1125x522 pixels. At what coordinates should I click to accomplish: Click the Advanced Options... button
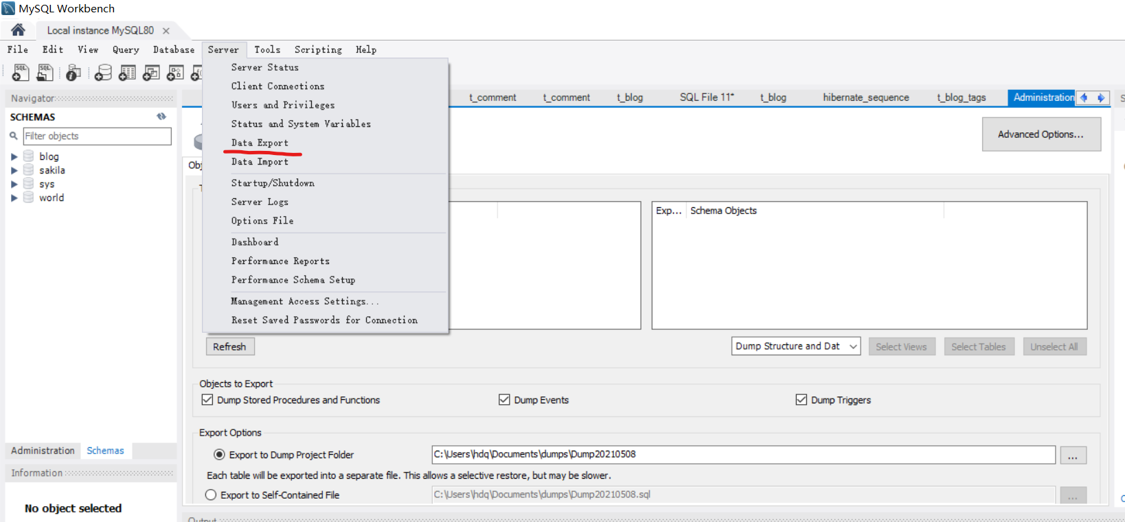tap(1041, 134)
